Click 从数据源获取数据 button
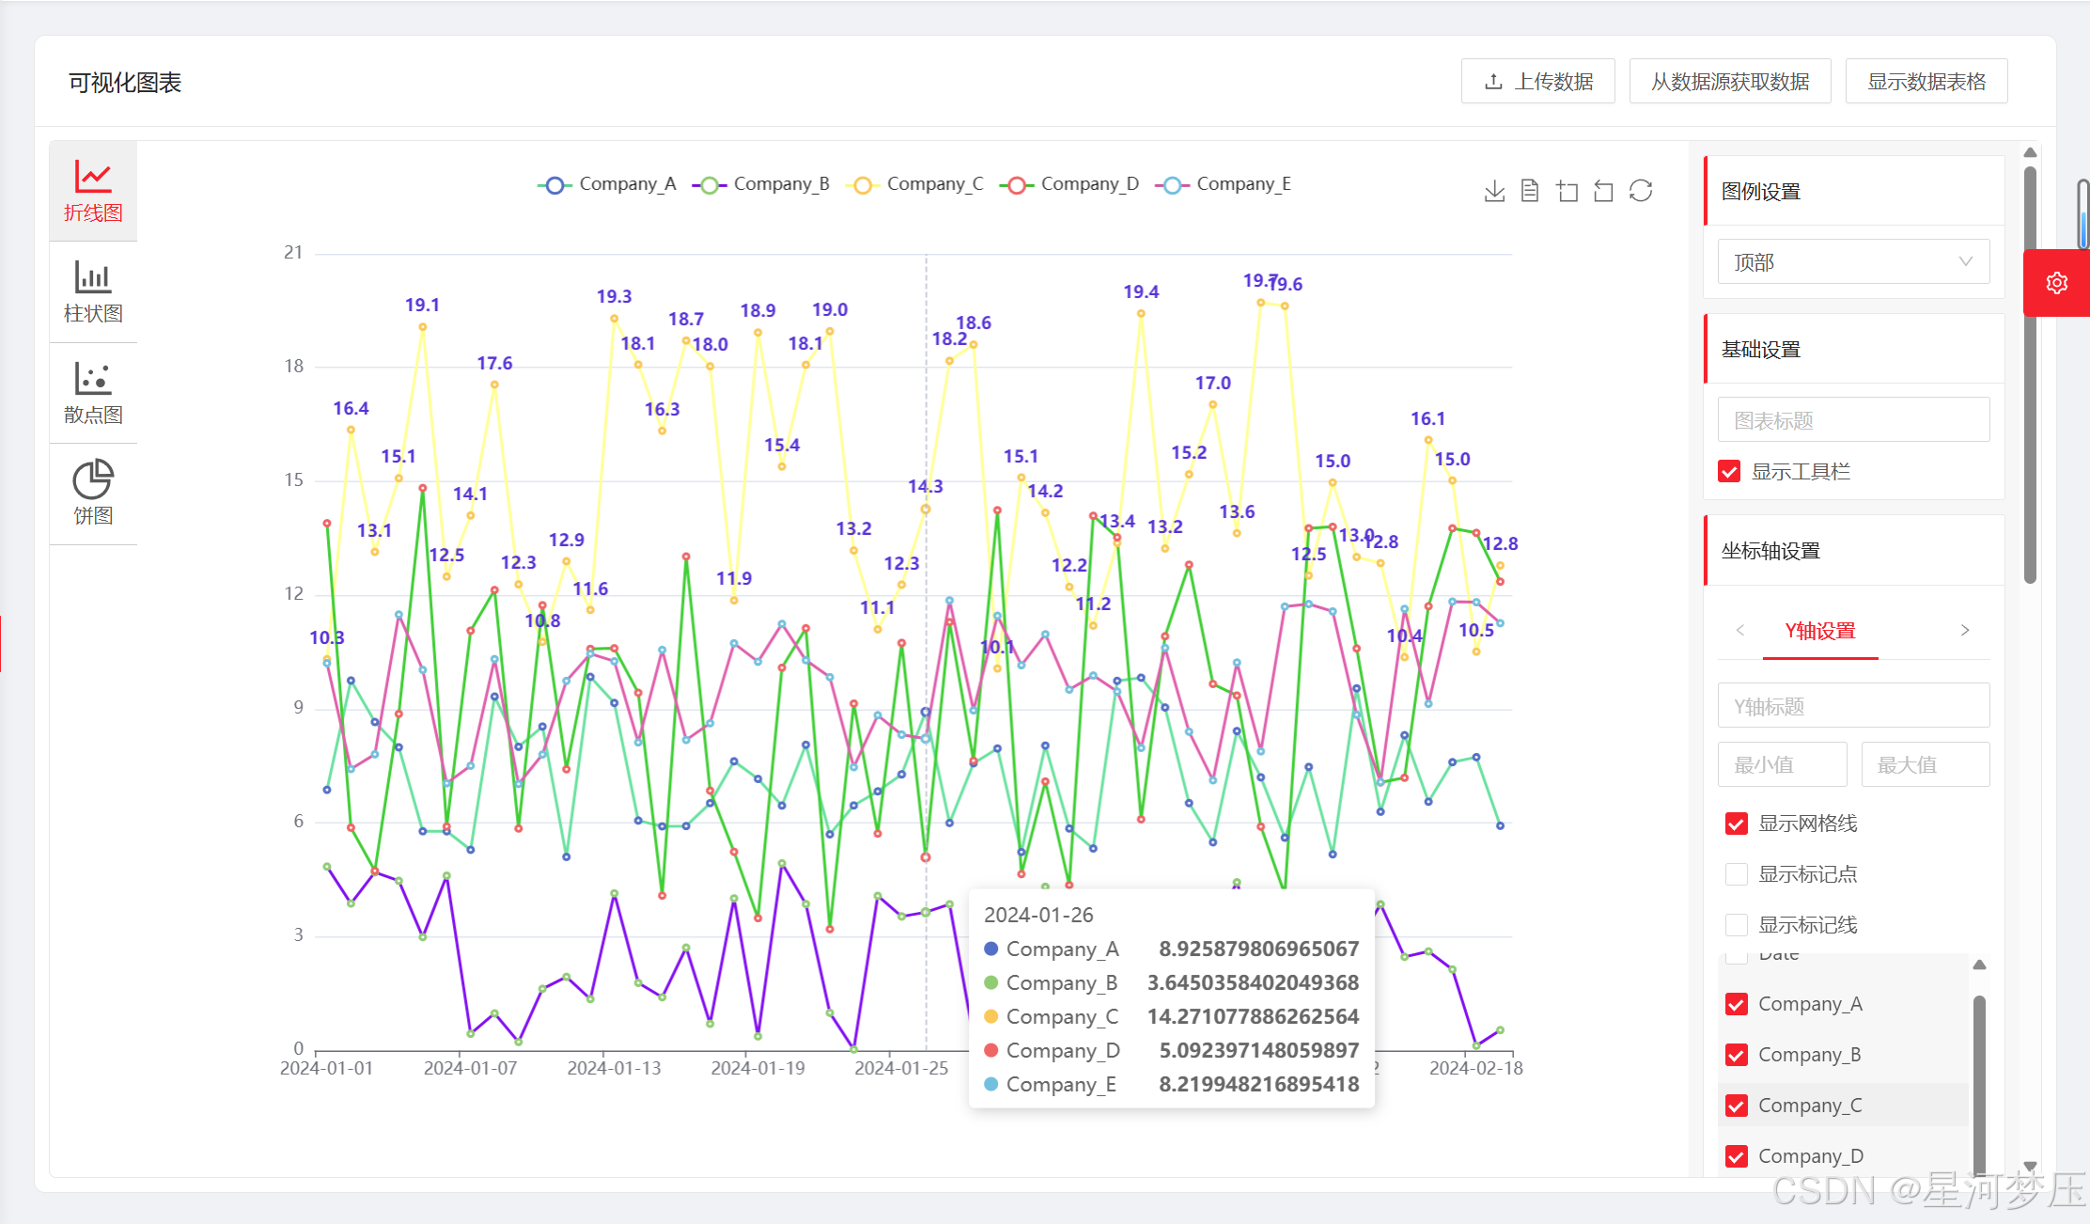Screen dimensions: 2090x1224 pos(1729,82)
